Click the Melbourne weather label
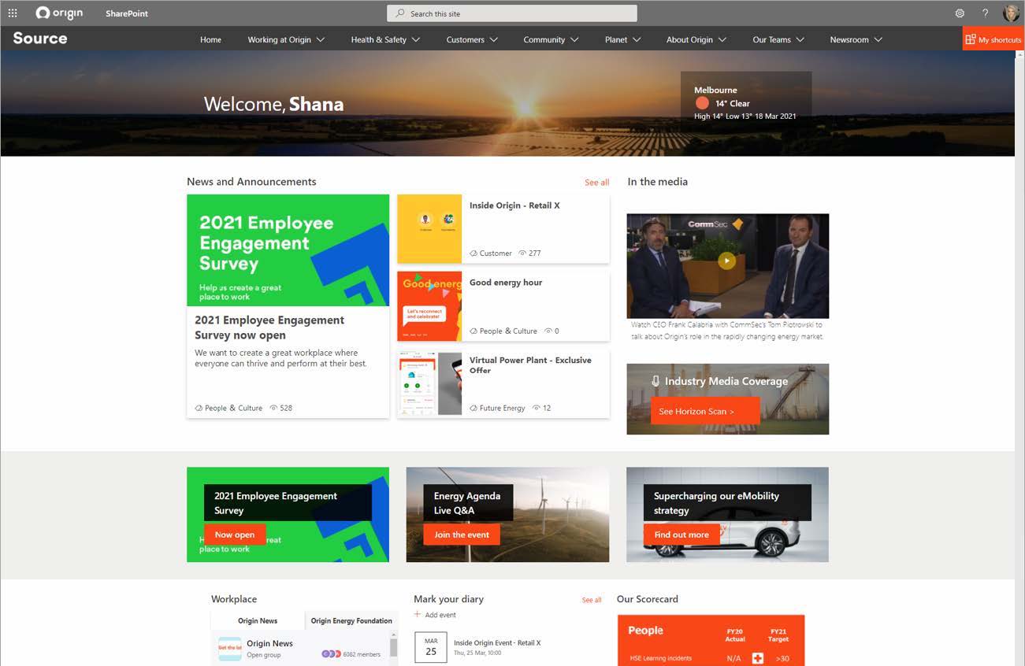This screenshot has height=666, width=1025. tap(715, 90)
